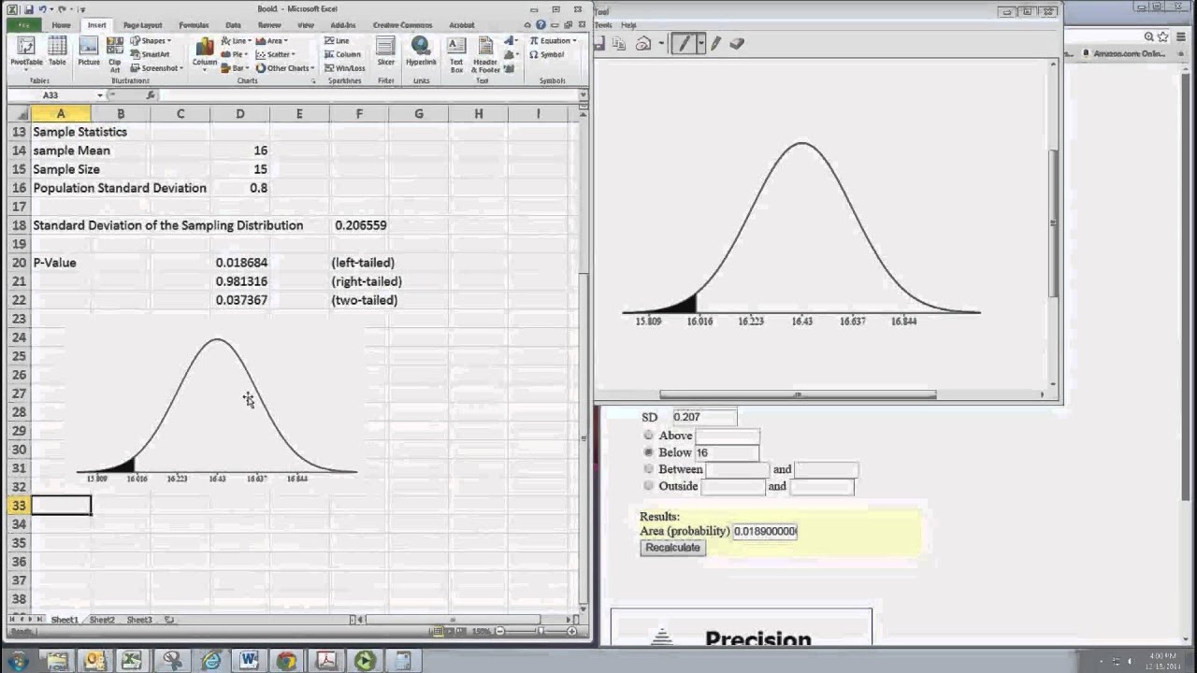Screen dimensions: 1197x673
Task: Insert a Symbol from Symbols group
Action: 547,54
